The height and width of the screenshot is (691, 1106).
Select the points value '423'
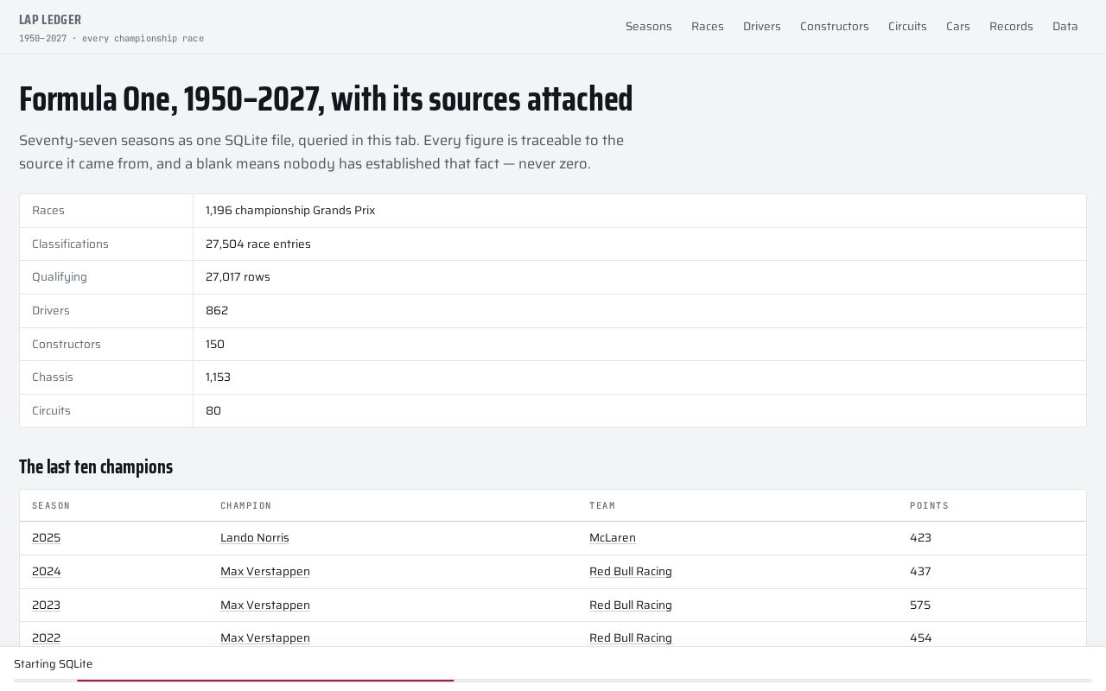[920, 537]
